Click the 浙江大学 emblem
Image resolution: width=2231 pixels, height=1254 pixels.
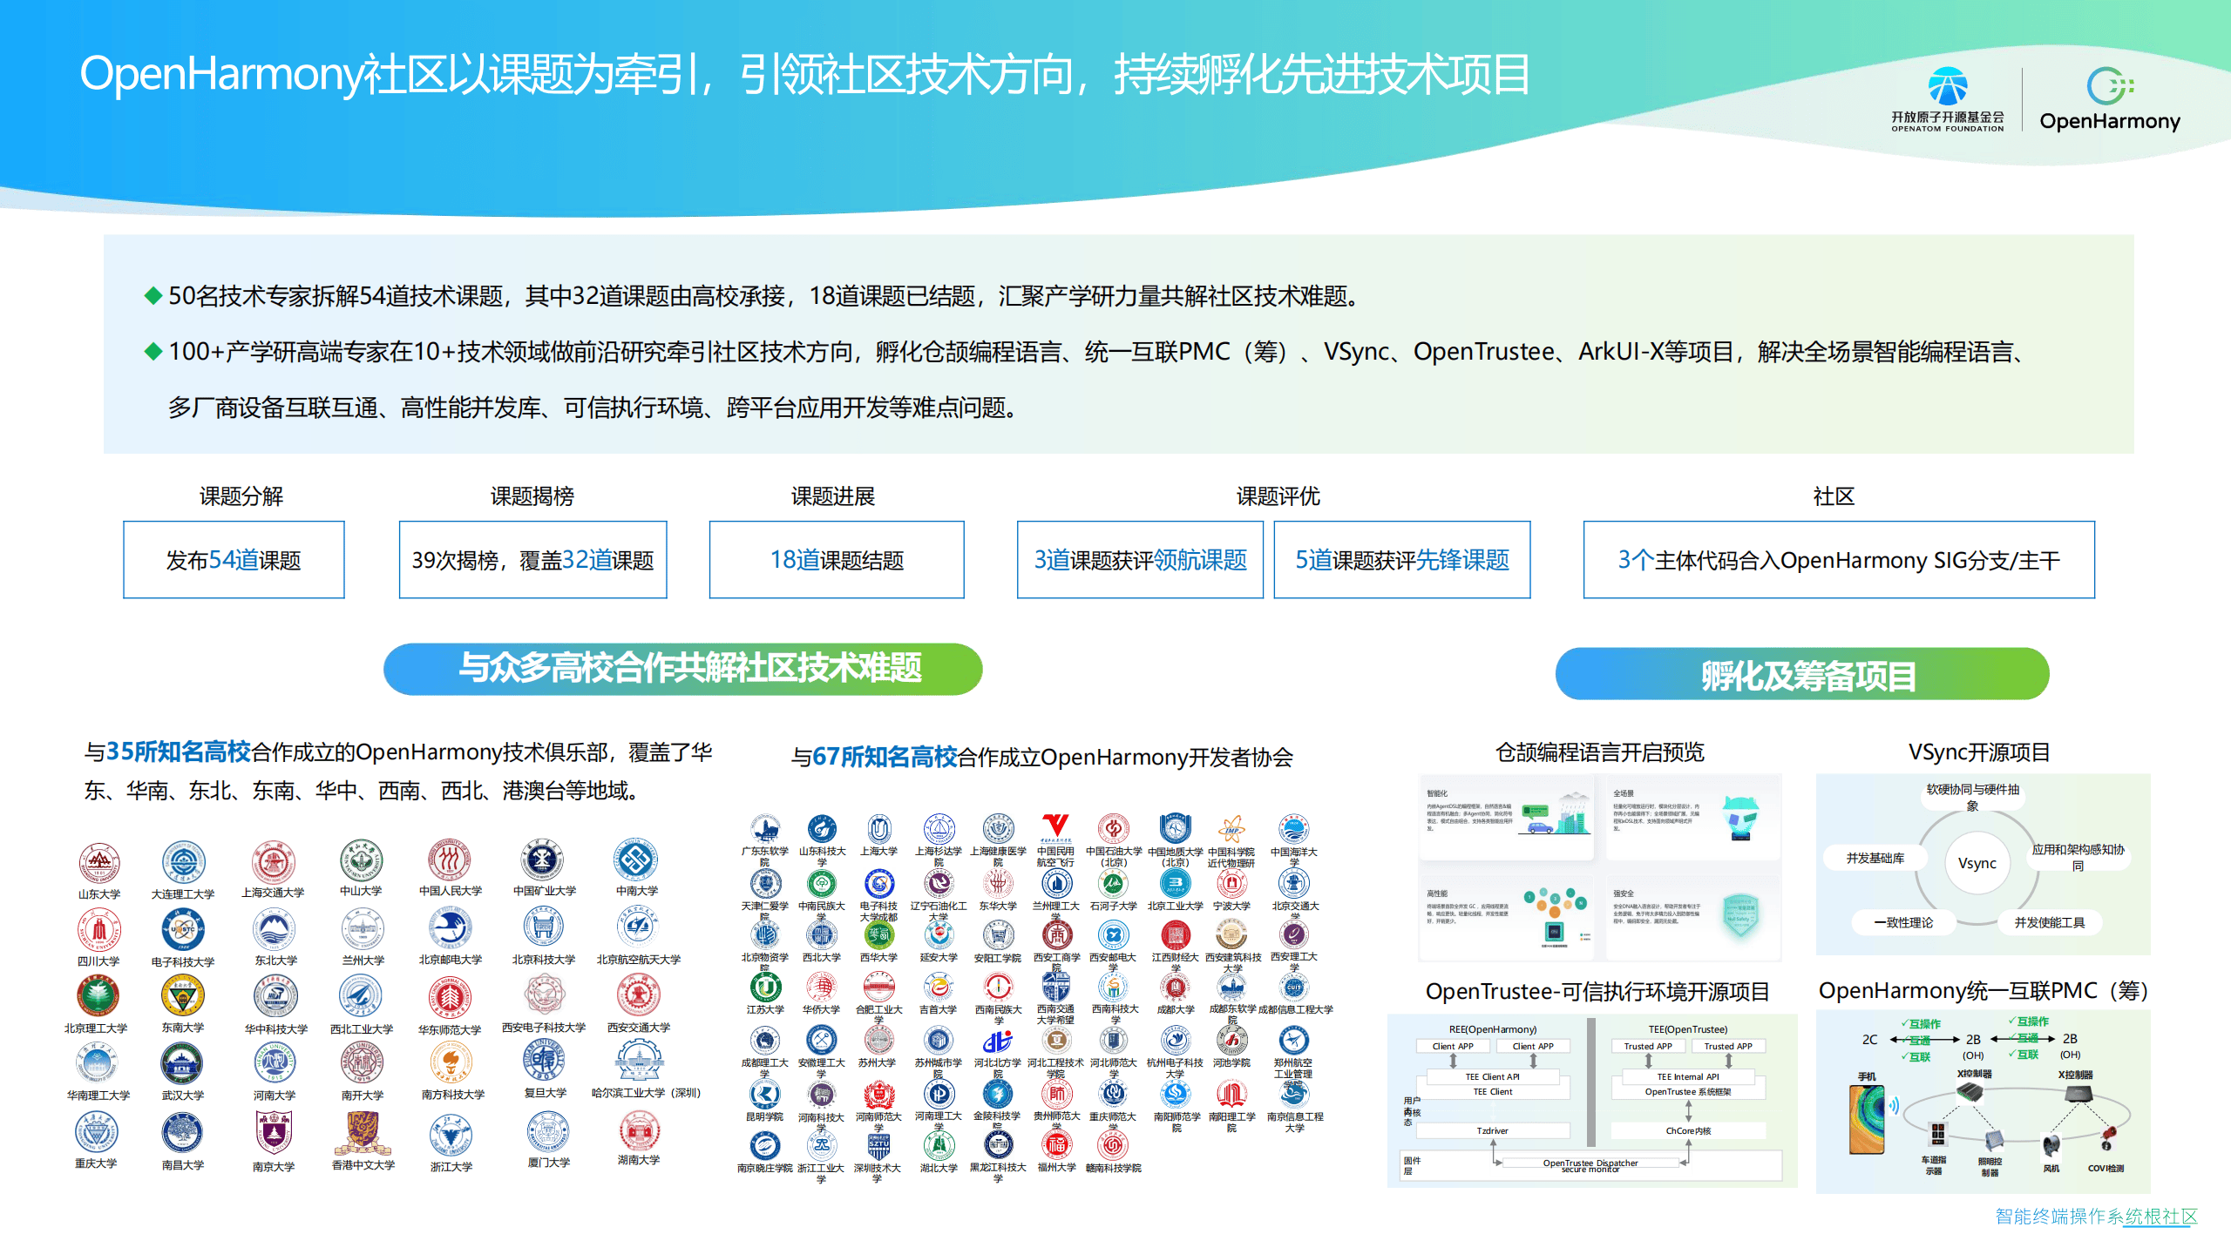tap(451, 1135)
